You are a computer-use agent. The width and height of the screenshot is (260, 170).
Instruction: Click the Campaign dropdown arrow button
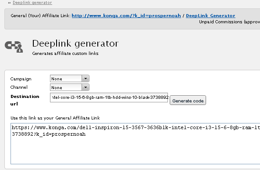[x=85, y=79]
